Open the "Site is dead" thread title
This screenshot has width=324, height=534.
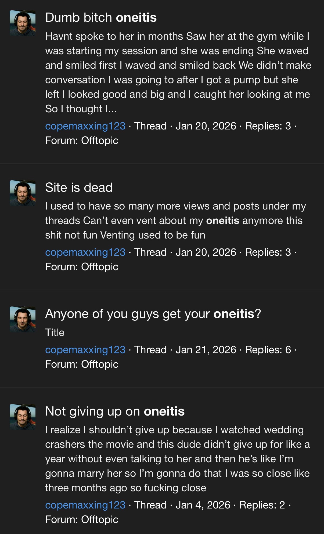pos(79,187)
